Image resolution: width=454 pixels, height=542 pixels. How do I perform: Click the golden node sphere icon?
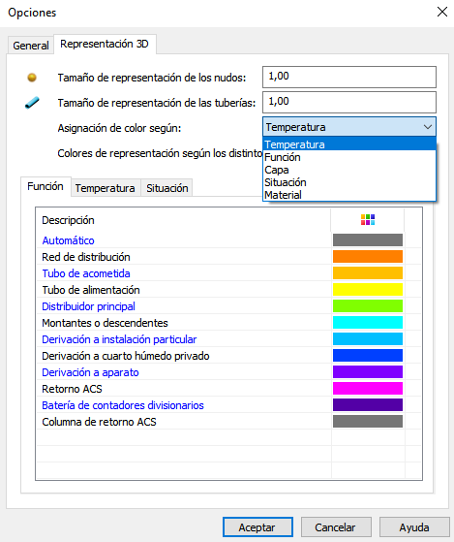coord(32,78)
